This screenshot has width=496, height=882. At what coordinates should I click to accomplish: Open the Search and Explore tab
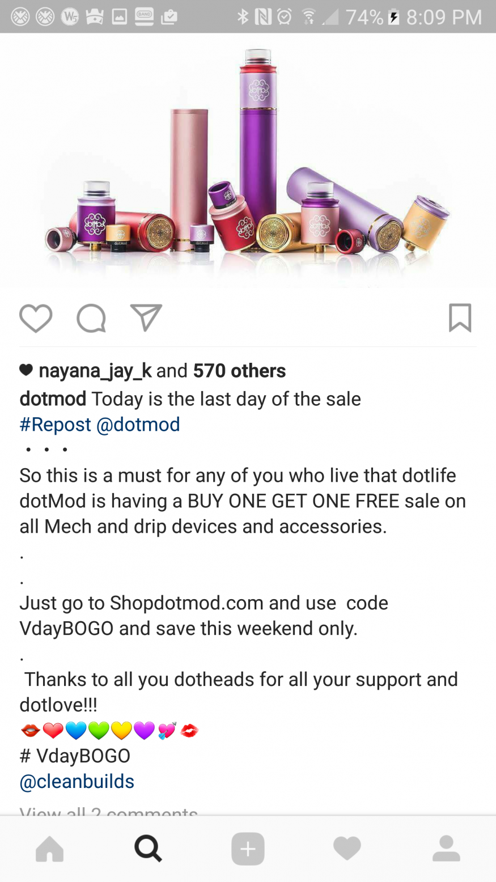149,849
